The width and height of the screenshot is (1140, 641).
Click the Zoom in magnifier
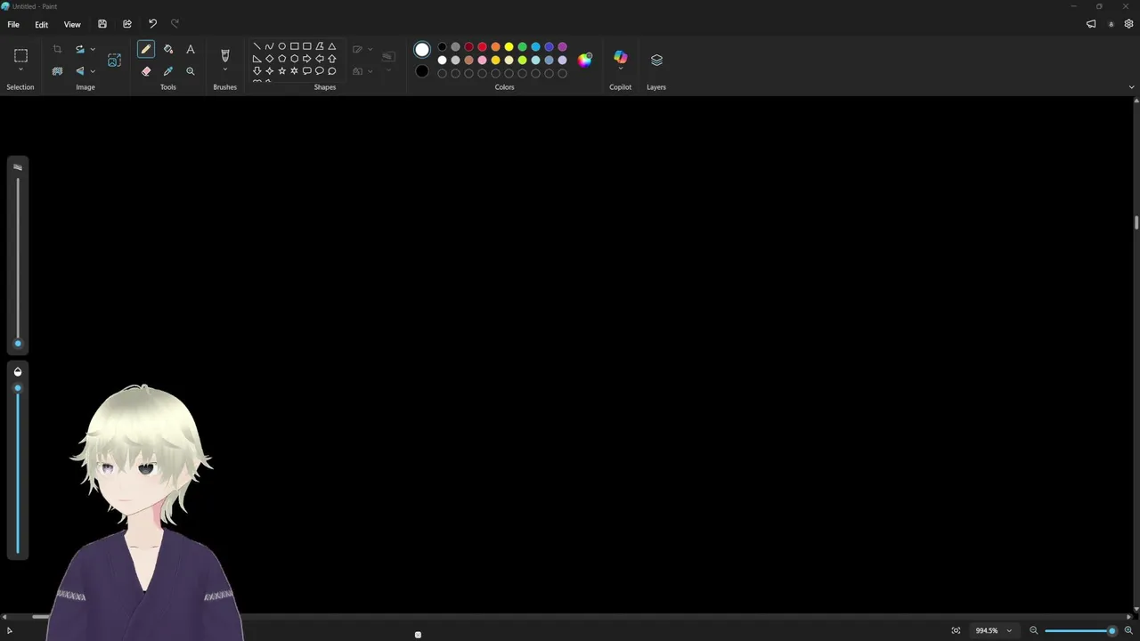(1128, 630)
